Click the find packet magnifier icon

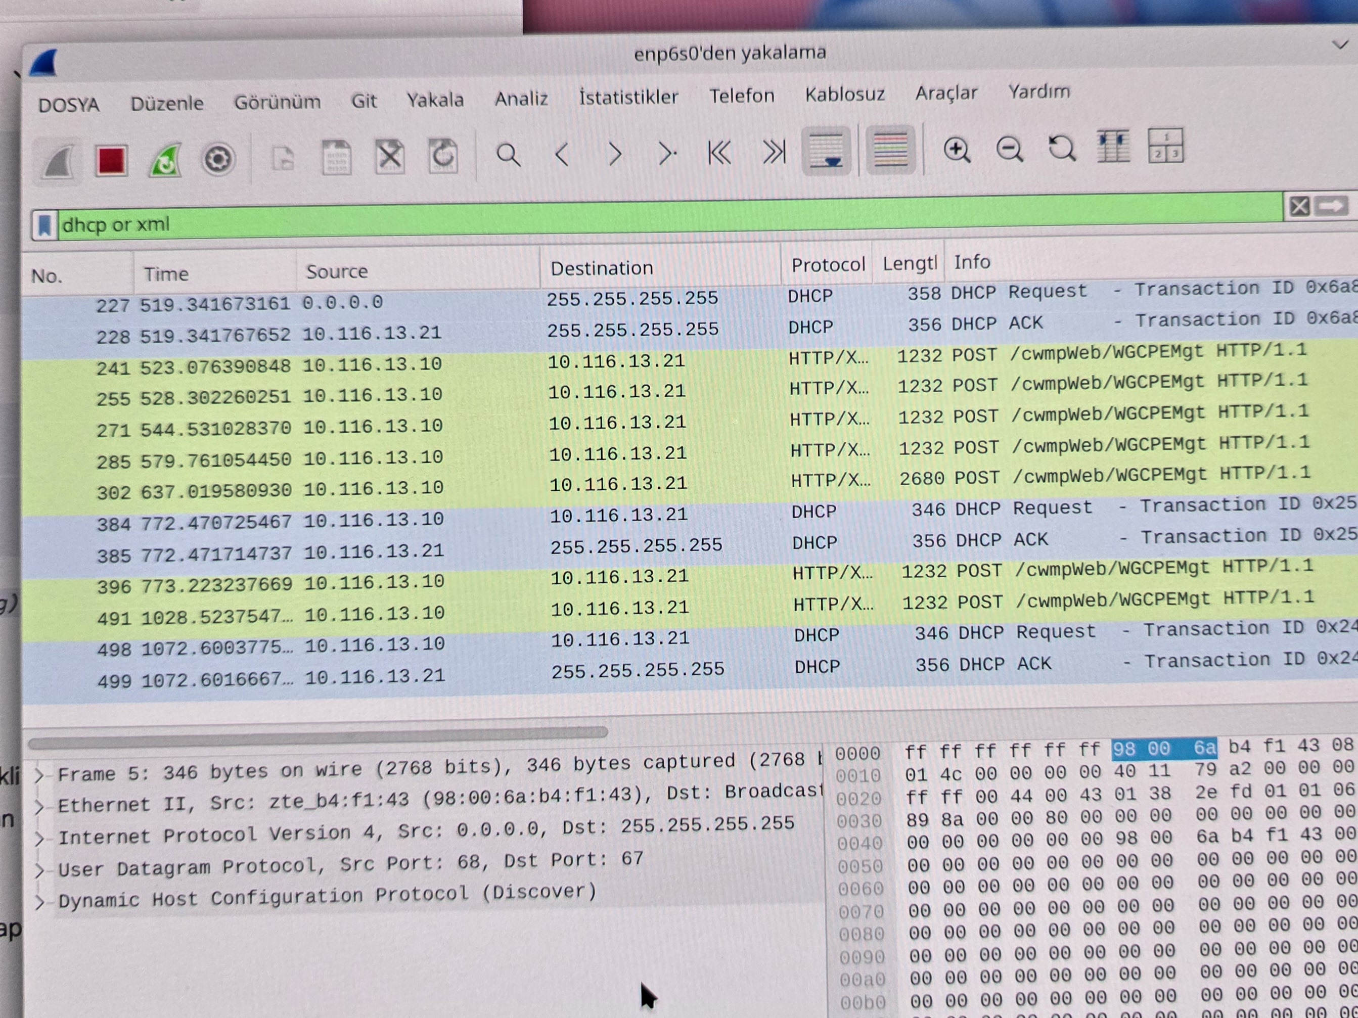pos(508,155)
